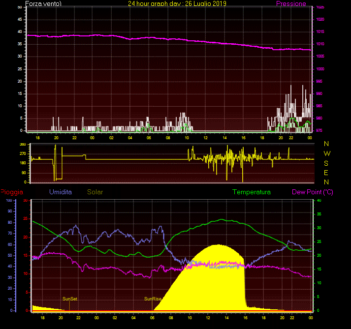Click the "W" wind direction letter
This screenshot has height=329, width=351.
point(327,153)
